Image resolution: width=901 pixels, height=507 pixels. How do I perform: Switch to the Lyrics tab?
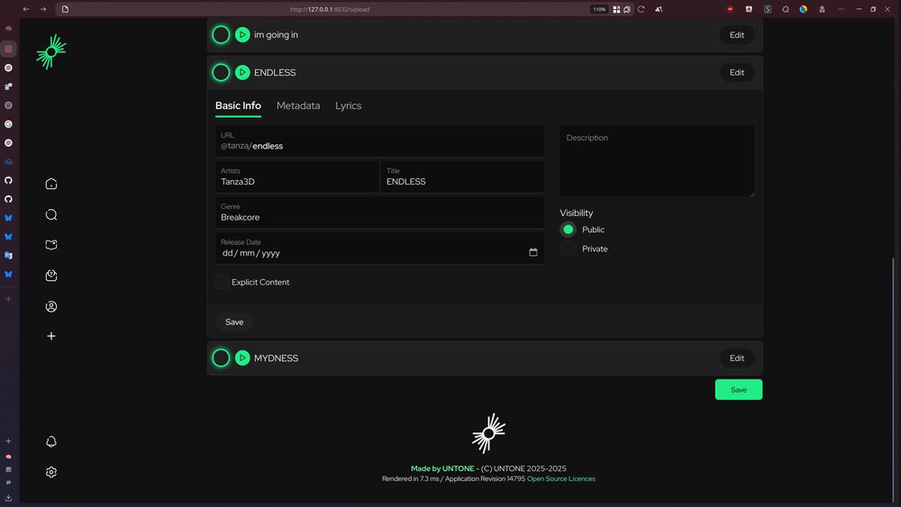(348, 105)
